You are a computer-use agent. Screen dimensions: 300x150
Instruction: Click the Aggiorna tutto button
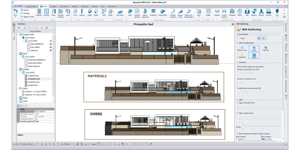click(28, 17)
